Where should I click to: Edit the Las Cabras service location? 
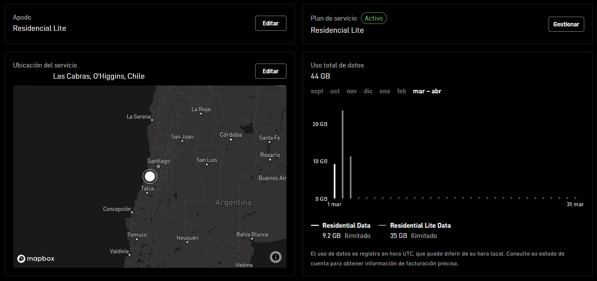click(270, 71)
